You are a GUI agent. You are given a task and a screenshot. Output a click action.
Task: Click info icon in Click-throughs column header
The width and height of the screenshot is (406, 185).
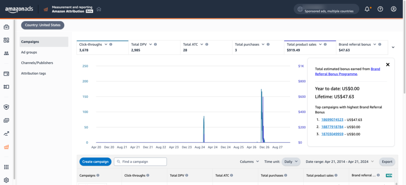coord(147,175)
